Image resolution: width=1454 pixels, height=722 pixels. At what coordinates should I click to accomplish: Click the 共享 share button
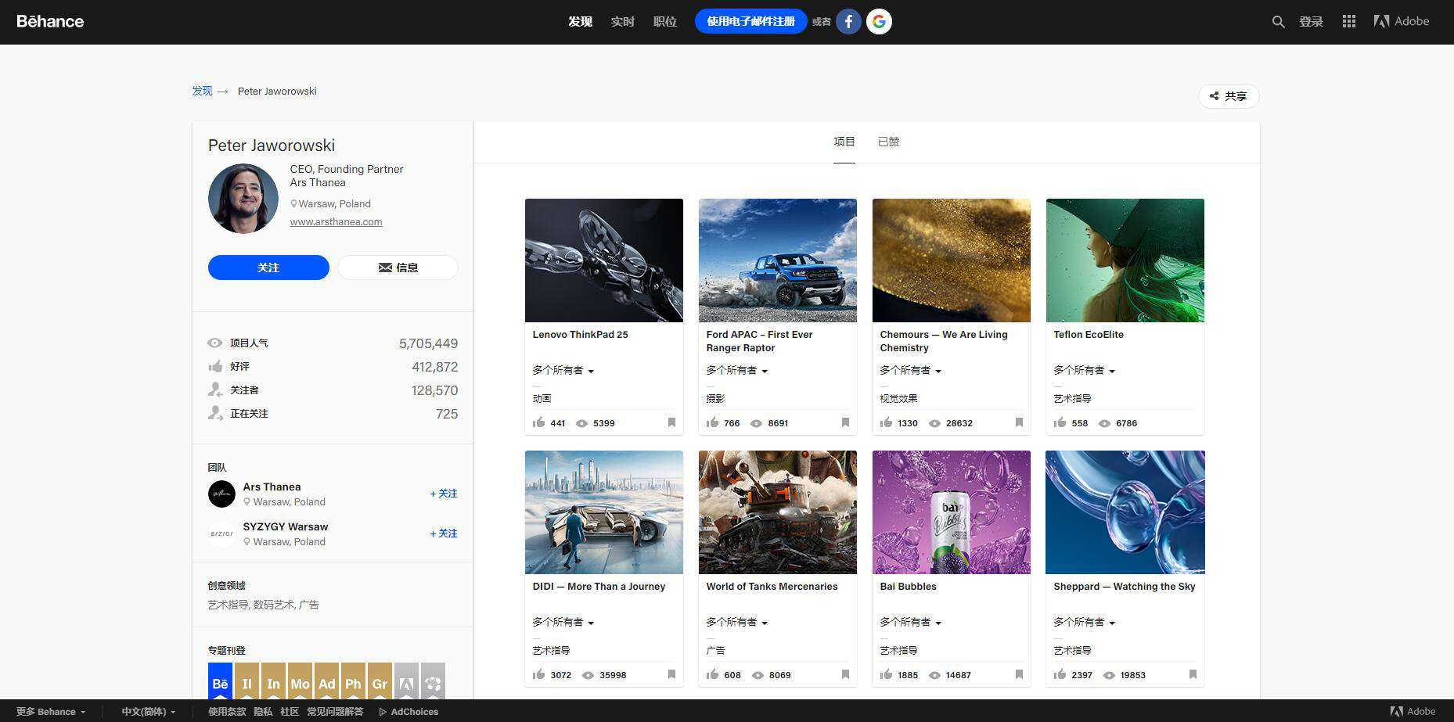pos(1229,95)
